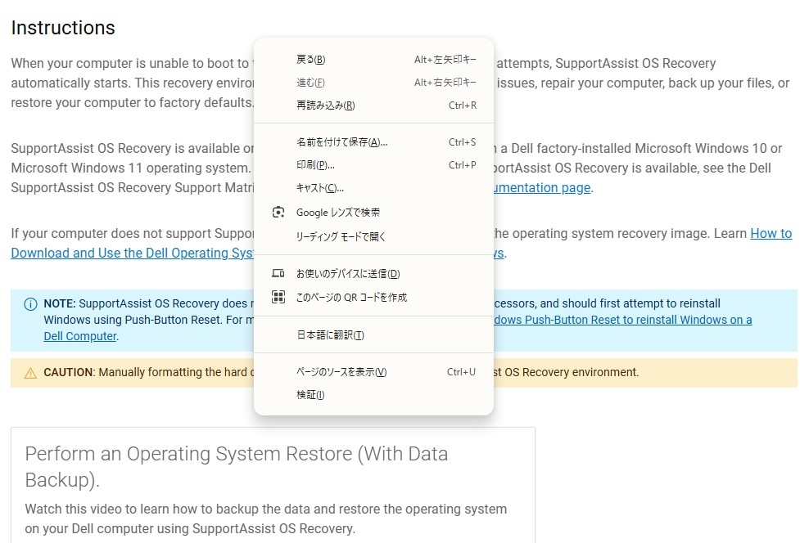The height and width of the screenshot is (543, 809).
Task: Select 戻る(B) in the context menu
Action: click(x=373, y=60)
